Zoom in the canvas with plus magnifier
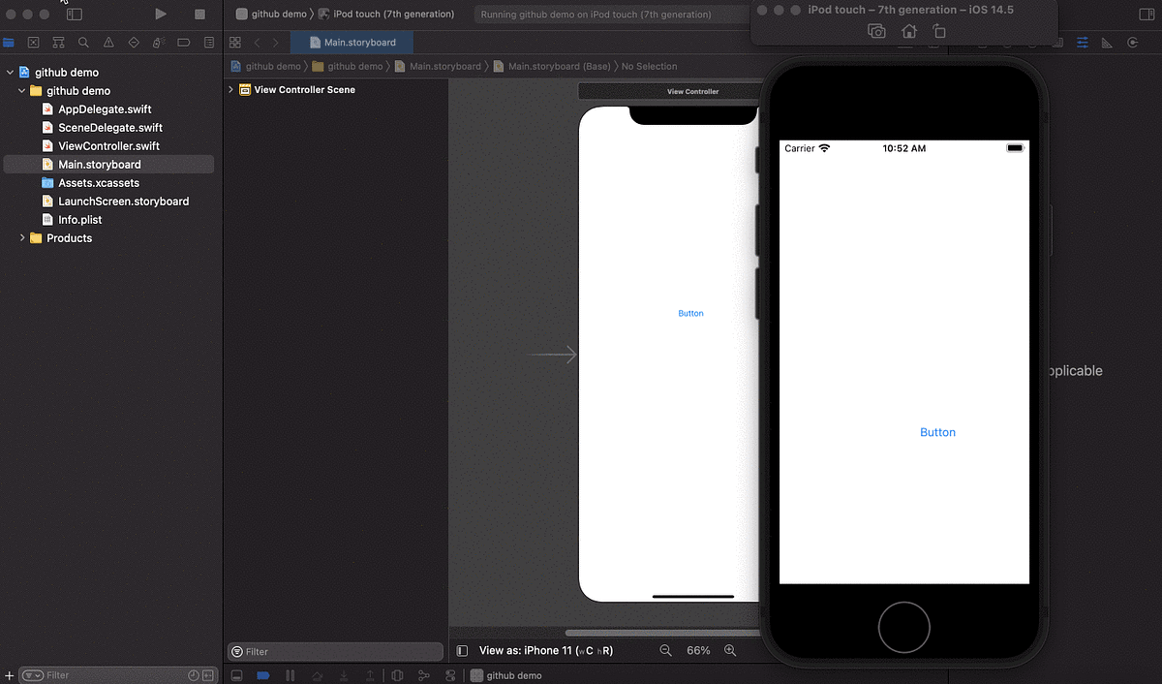 [x=730, y=650]
